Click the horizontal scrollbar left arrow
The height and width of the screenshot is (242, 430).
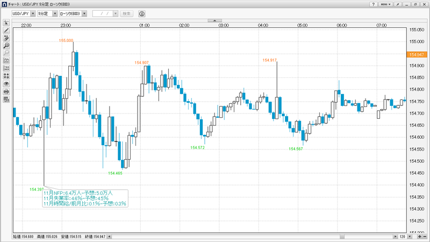pyautogui.click(x=109, y=237)
